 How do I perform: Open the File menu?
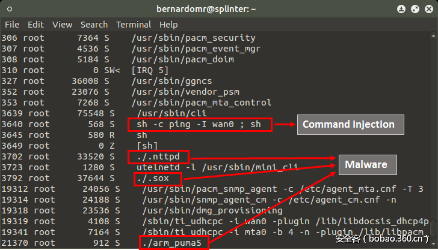tap(12, 25)
